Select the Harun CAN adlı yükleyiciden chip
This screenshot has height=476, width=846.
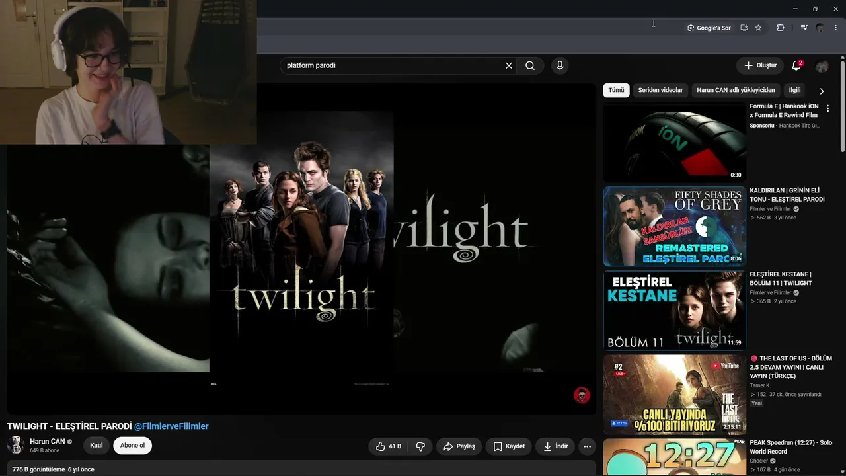pyautogui.click(x=736, y=90)
